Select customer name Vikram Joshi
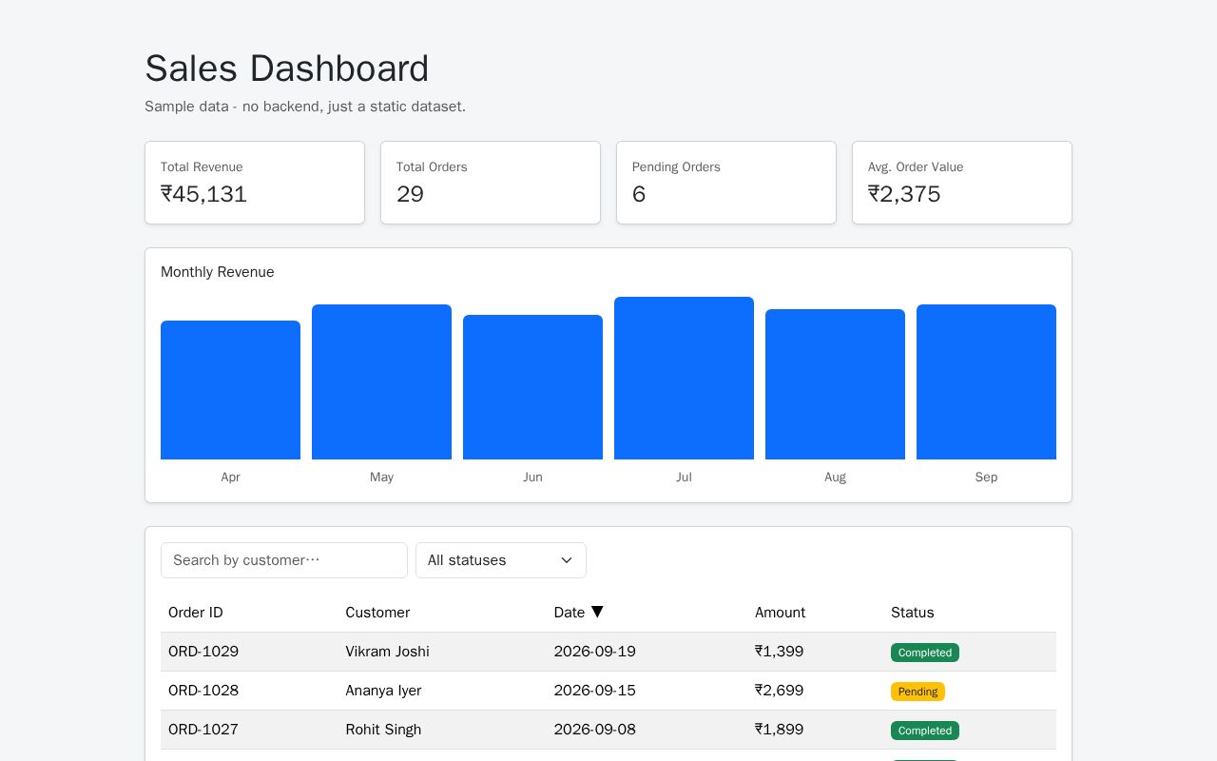The height and width of the screenshot is (761, 1217). [x=387, y=652]
